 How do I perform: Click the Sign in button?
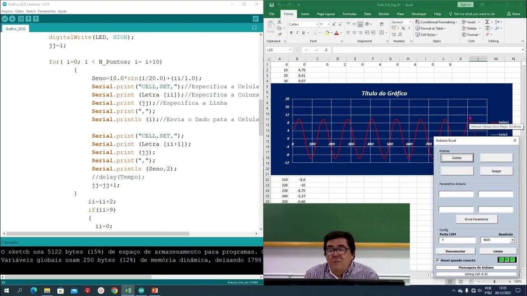pos(465,5)
